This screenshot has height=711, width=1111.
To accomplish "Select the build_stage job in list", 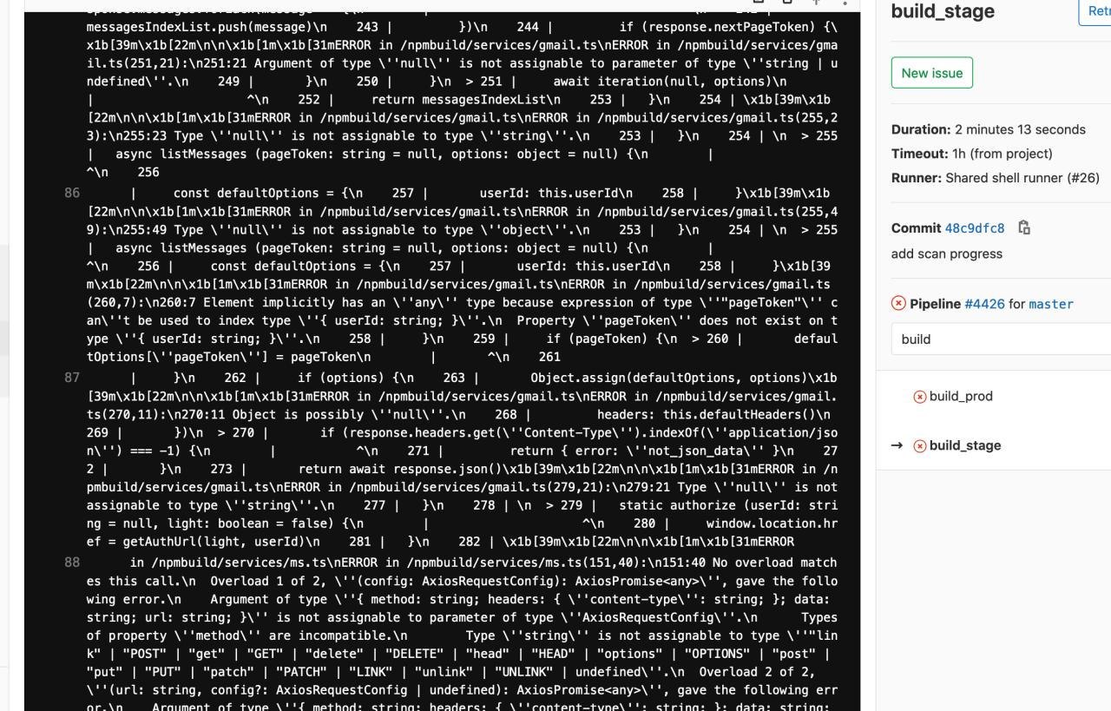I will (965, 445).
